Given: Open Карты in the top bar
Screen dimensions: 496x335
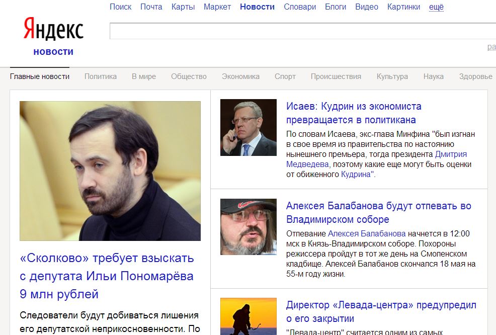Looking at the screenshot, I should pos(183,7).
